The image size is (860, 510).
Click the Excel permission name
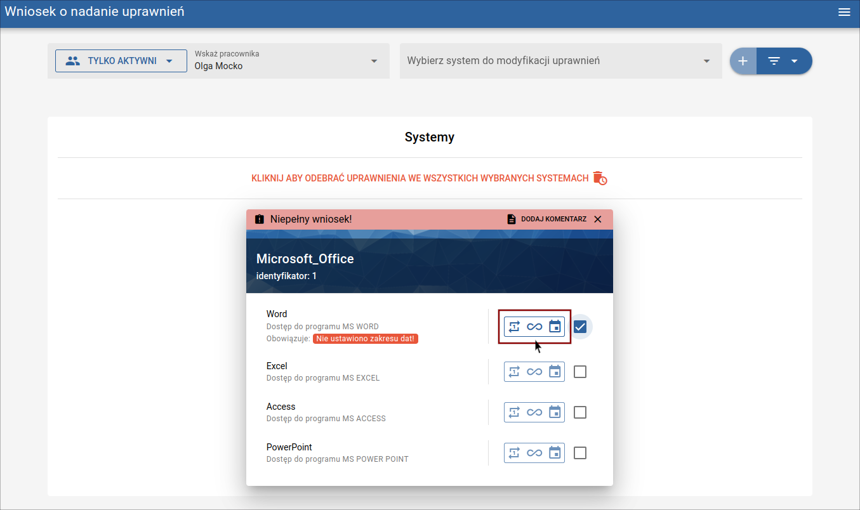coord(277,366)
